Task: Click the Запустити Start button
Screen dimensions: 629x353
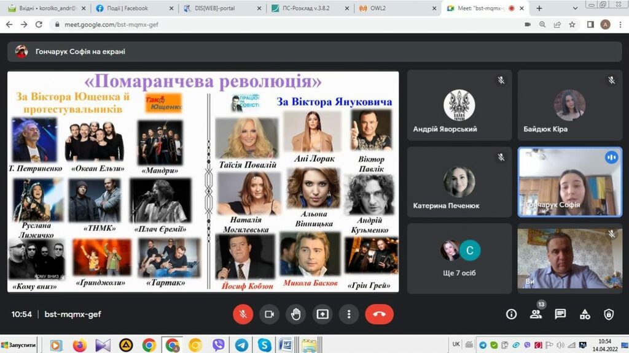Action: pos(18,345)
